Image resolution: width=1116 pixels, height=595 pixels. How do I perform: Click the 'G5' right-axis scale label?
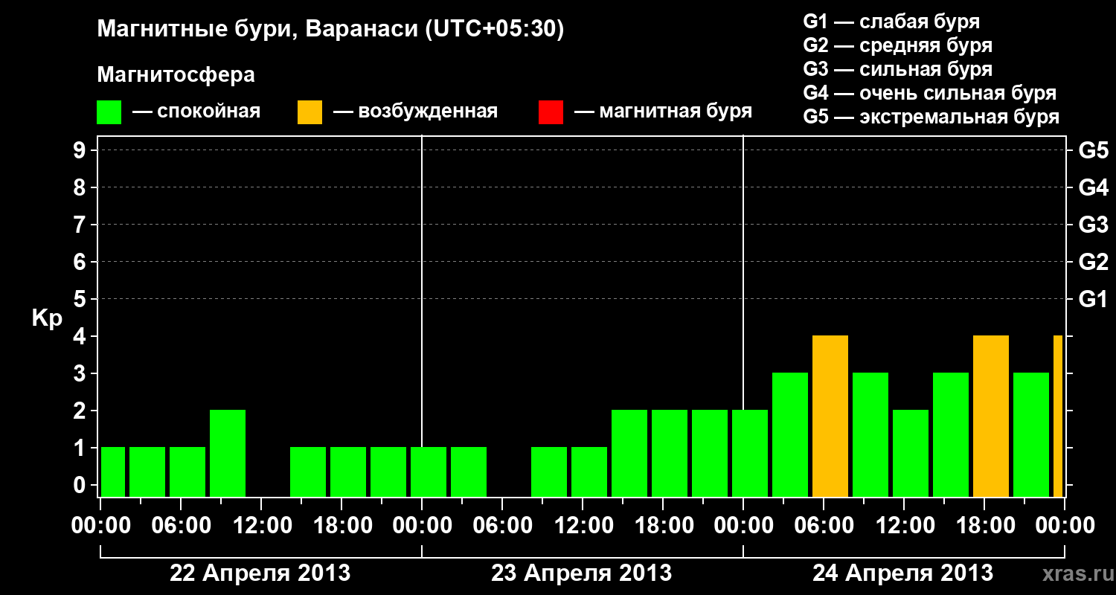1094,151
